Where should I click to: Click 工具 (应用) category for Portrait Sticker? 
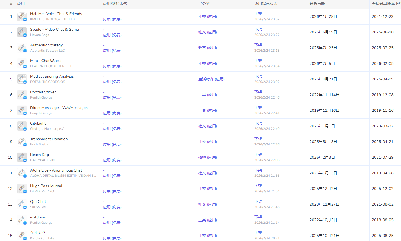click(x=208, y=95)
